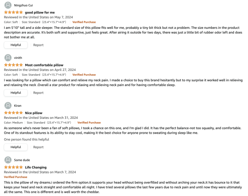Click star rating on 'Most comfortable pillow' review
The width and height of the screenshot is (248, 196).
[13, 65]
